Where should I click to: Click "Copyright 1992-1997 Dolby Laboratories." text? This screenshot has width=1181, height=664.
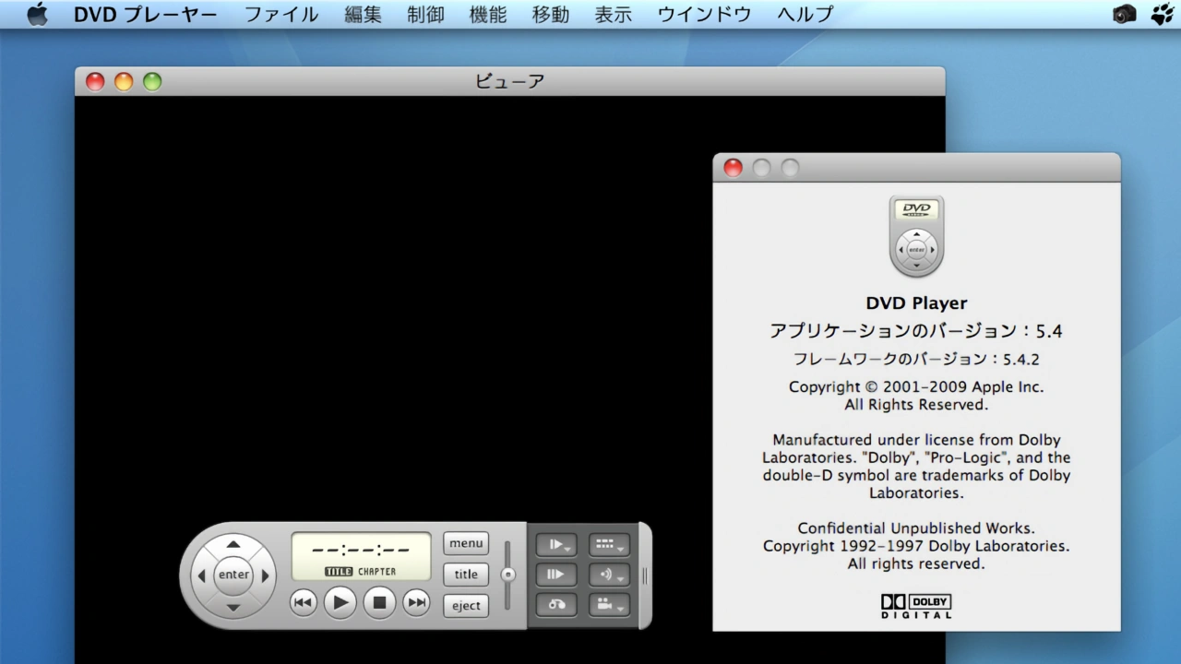pos(916,546)
